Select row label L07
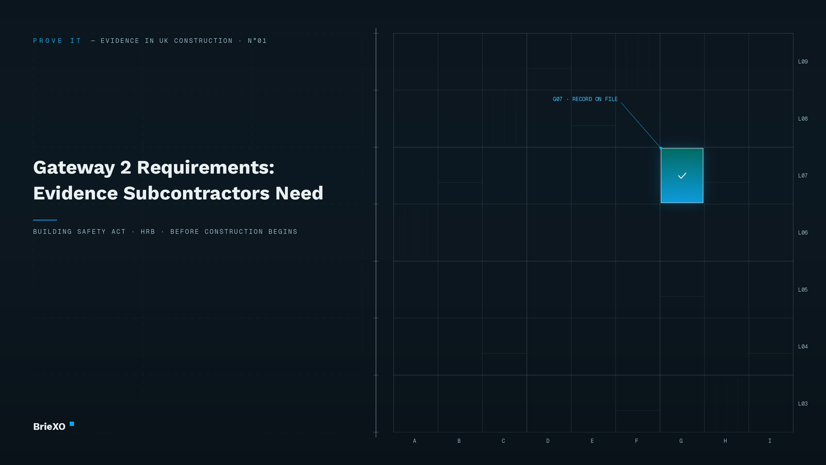Viewport: 826px width, 465px height. pos(803,176)
